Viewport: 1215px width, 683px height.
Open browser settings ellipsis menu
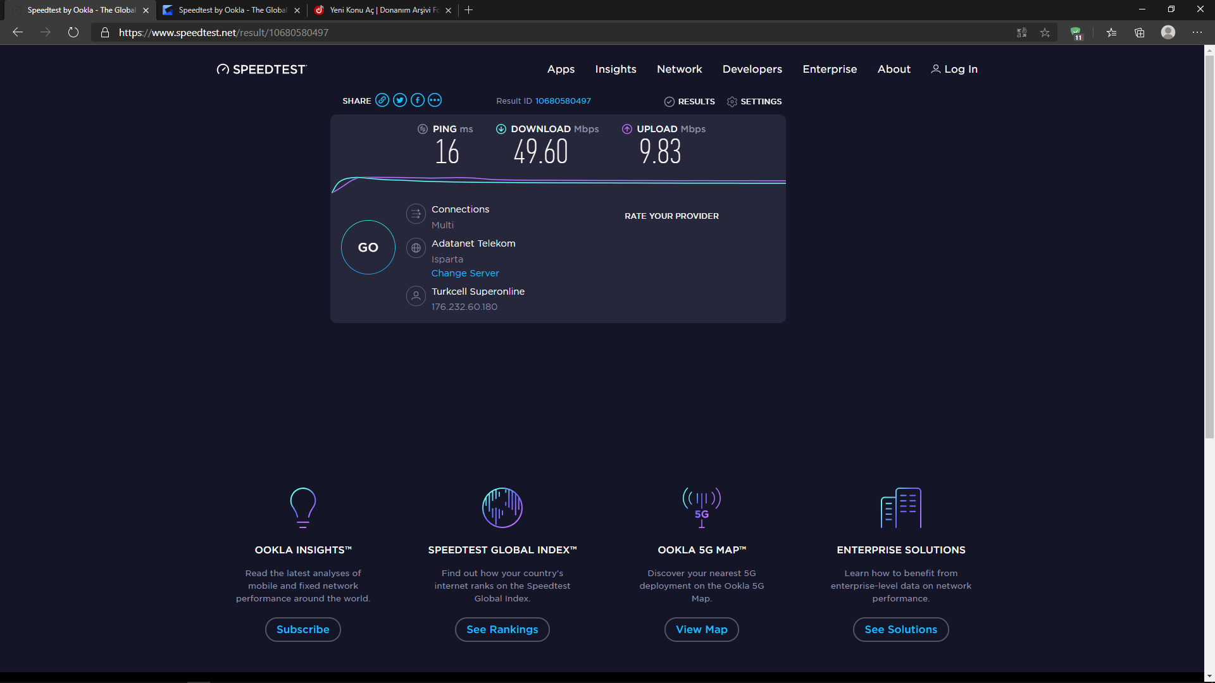[x=1197, y=33]
